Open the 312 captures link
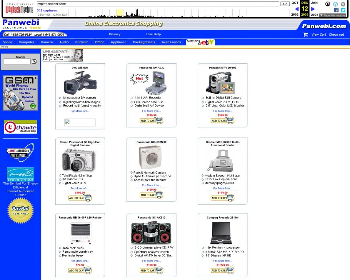 tap(47, 10)
